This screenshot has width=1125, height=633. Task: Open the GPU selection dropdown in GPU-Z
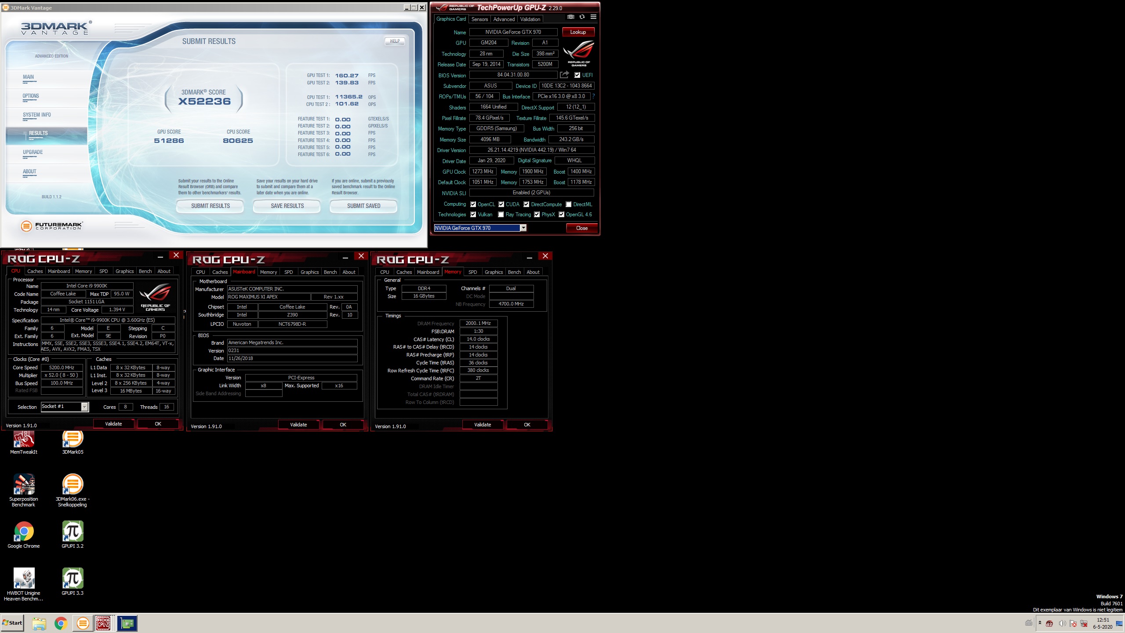click(523, 228)
